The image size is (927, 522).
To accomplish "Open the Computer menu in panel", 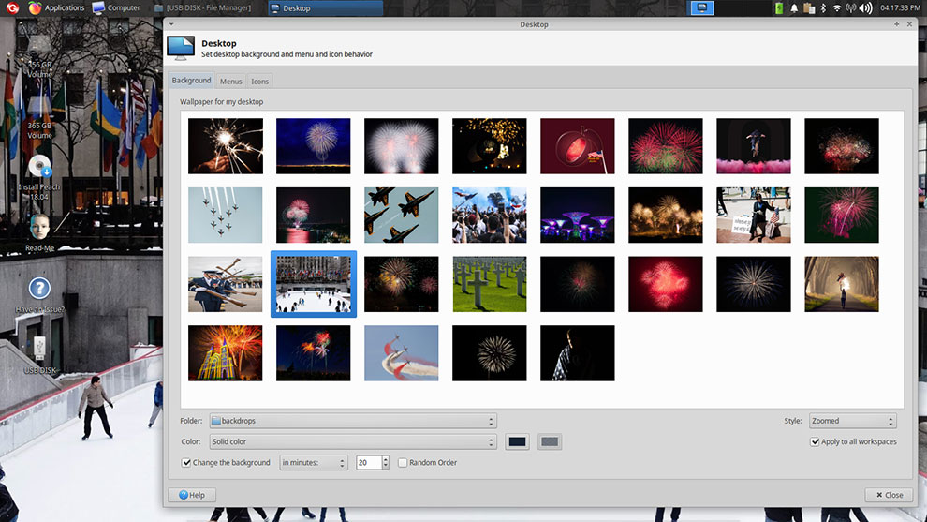I will tap(116, 7).
